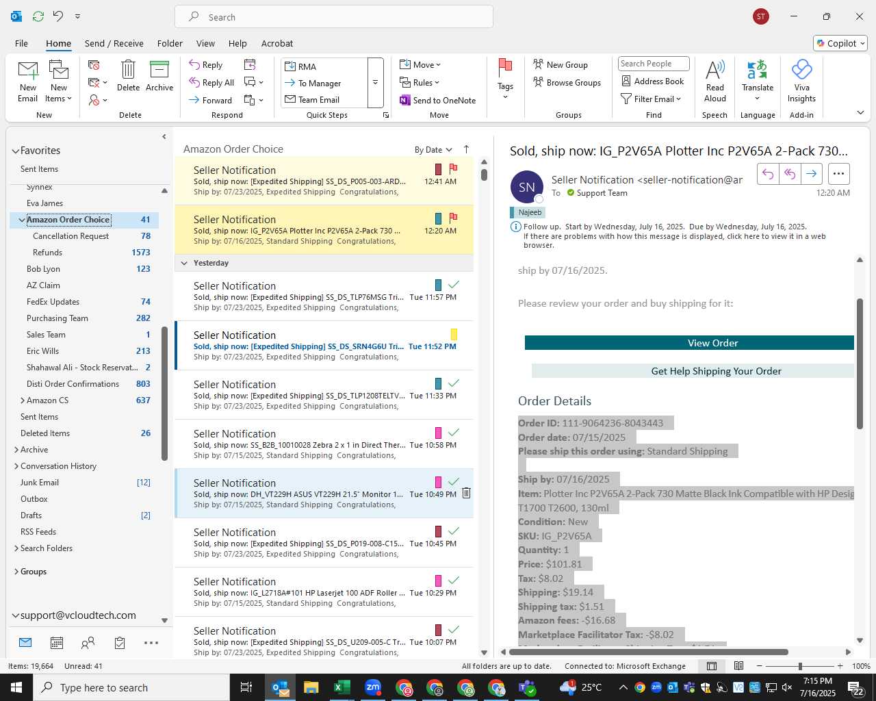Click Get Help Shipping Your Order
Screen dimensions: 876x701
(693, 371)
